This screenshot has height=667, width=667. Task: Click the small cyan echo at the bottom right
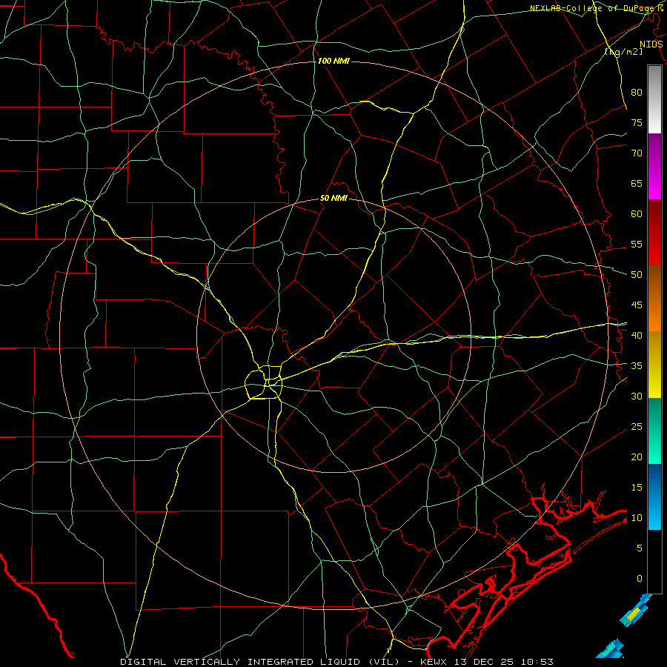point(611,649)
